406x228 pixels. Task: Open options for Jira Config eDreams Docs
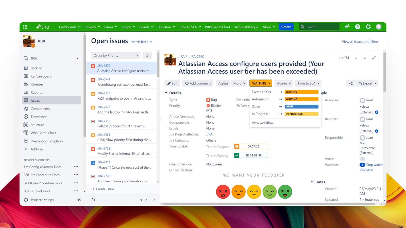(76, 167)
